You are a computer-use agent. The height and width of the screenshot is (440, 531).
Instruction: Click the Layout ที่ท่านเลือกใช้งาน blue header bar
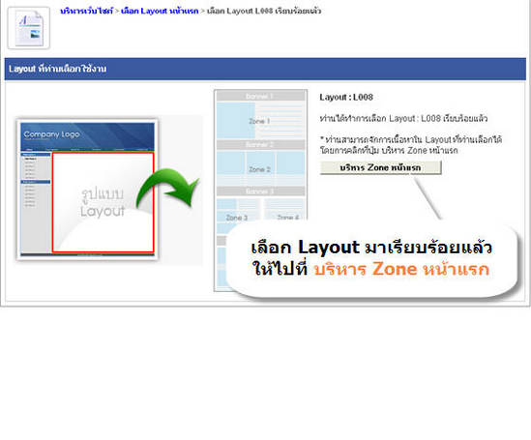(265, 69)
